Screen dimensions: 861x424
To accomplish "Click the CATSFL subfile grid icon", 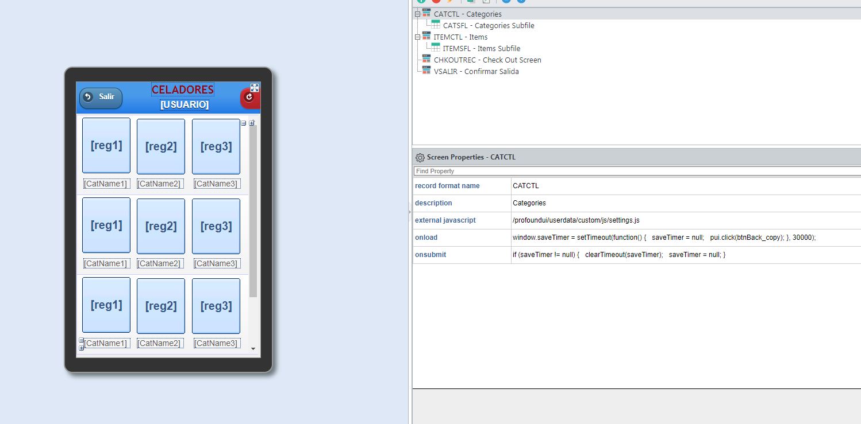I will [436, 25].
